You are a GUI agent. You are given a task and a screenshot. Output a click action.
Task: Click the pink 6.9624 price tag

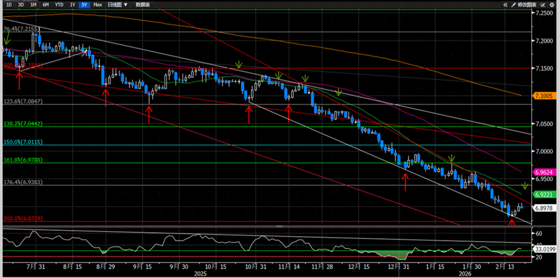(x=545, y=172)
